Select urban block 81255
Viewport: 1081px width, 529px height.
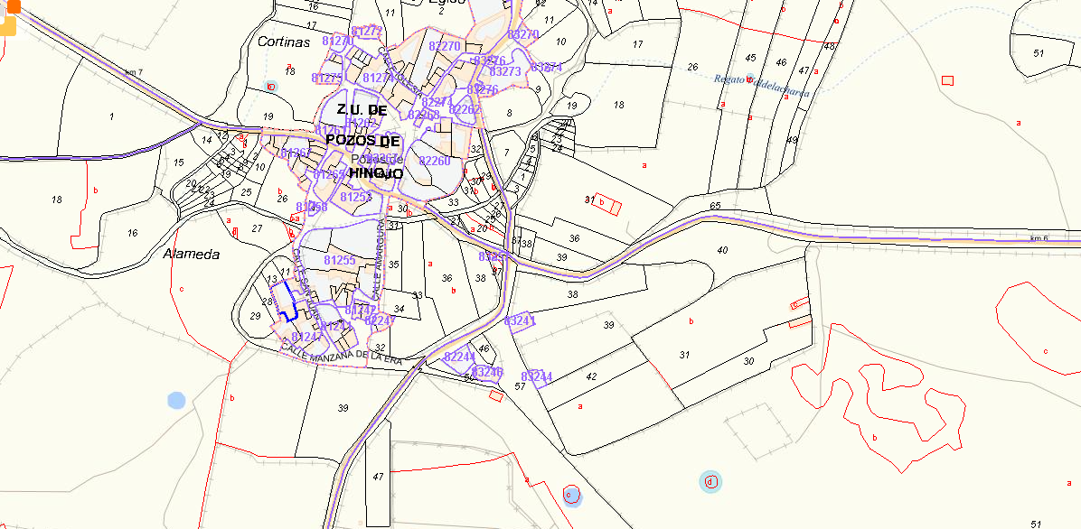coord(340,260)
